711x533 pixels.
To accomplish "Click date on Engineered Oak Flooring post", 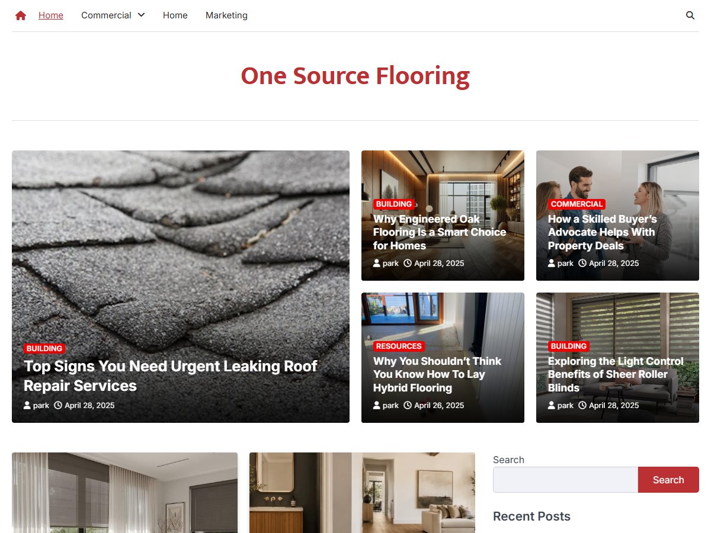I will pos(439,264).
